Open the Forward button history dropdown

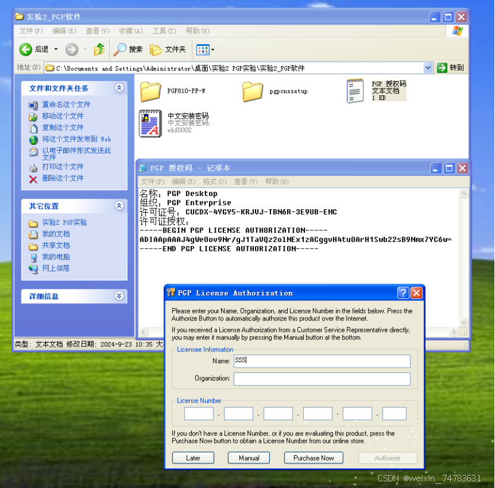pos(85,49)
